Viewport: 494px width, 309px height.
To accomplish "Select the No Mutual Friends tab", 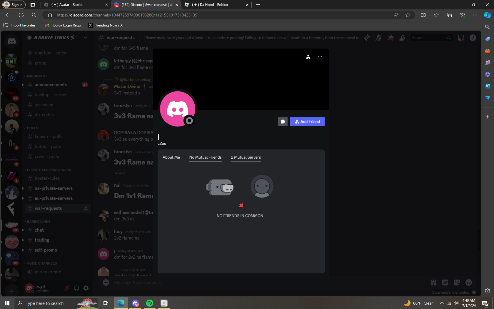I will pyautogui.click(x=206, y=157).
